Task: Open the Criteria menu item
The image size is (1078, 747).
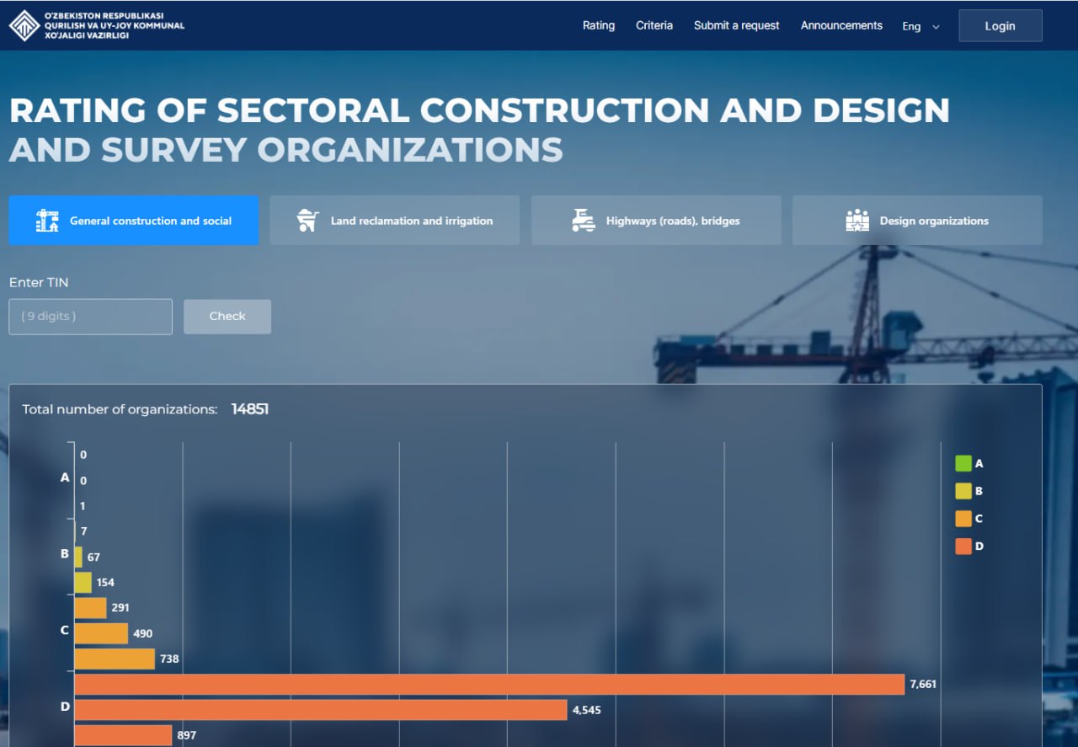Action: [x=654, y=25]
